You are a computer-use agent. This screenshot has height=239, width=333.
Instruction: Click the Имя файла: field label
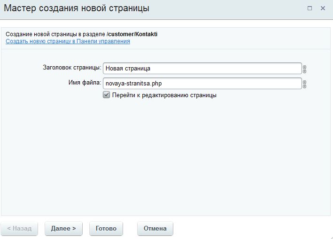click(85, 82)
